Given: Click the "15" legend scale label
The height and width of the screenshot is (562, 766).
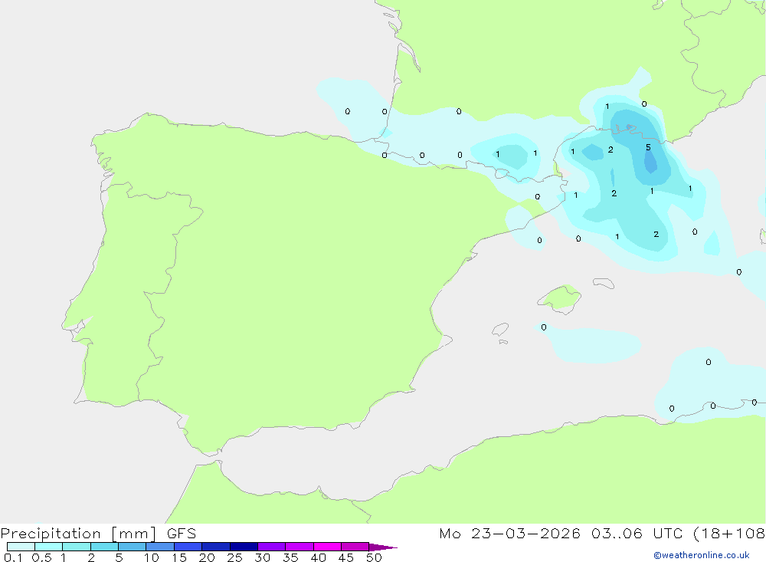Looking at the screenshot, I should point(179,557).
